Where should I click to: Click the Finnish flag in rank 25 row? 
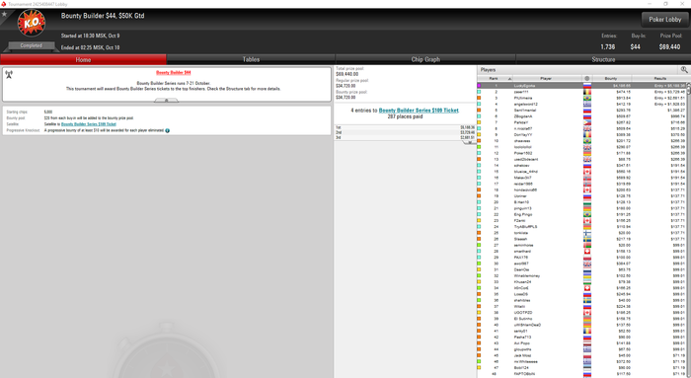coord(587,233)
